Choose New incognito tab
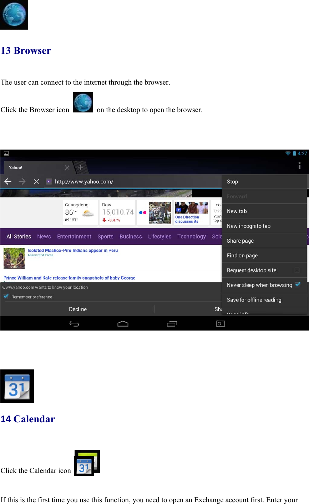 [264, 226]
